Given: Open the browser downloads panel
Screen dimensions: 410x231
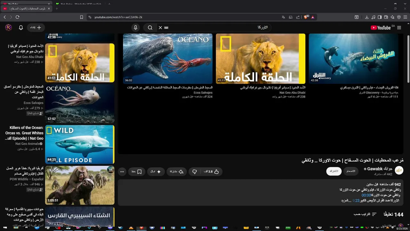Looking at the screenshot, I should [367, 17].
